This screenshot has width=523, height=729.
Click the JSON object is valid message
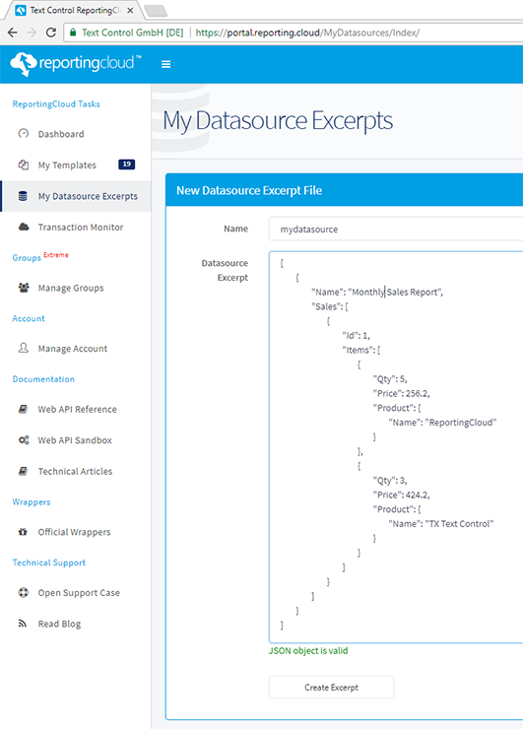[x=307, y=650]
